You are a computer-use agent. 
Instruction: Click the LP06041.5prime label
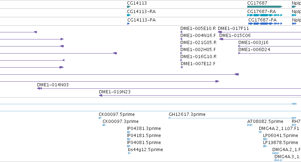pos(280,136)
